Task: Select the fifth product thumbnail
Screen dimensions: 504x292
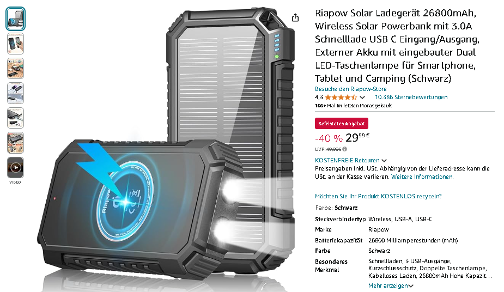Action: (x=15, y=118)
